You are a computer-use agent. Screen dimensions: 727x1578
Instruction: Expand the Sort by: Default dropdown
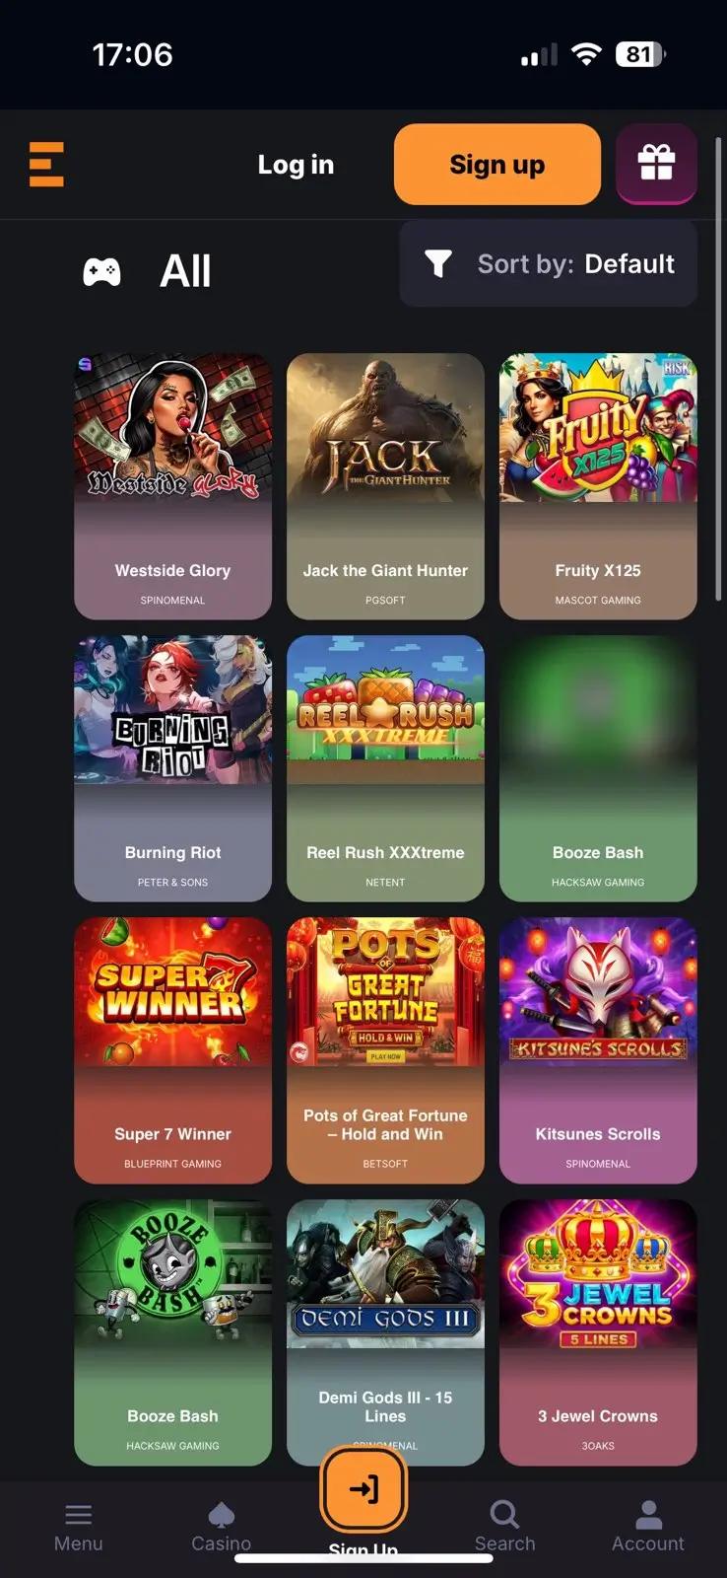click(549, 263)
